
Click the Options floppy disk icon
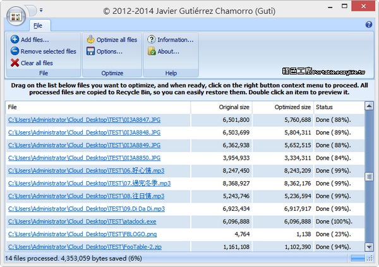click(90, 51)
